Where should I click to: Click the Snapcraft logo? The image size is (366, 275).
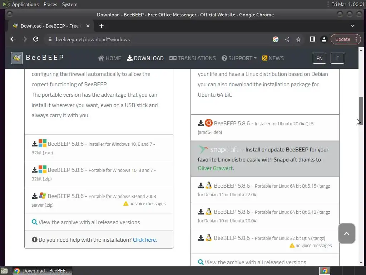(218, 149)
